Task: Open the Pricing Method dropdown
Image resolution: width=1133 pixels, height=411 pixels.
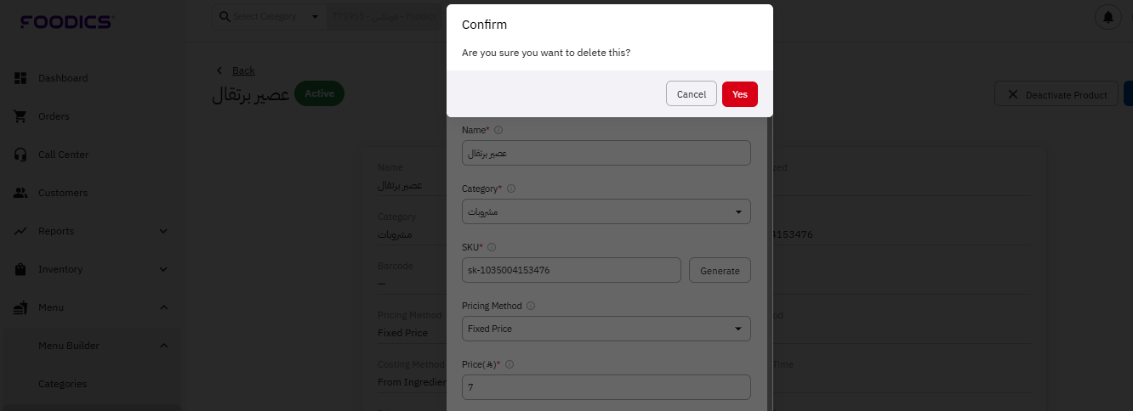Action: 606,329
